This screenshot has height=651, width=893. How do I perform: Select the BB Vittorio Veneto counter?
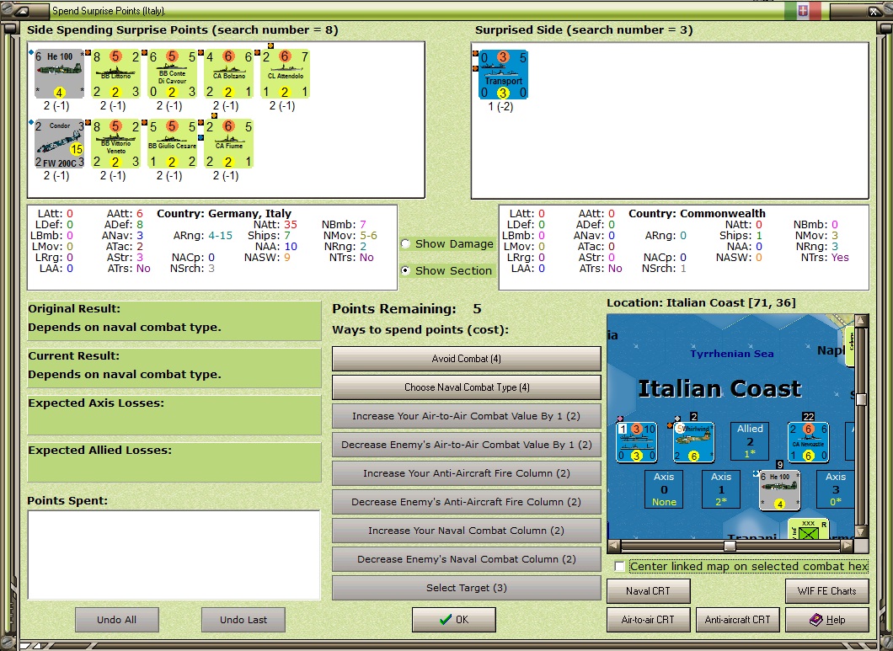[116, 143]
